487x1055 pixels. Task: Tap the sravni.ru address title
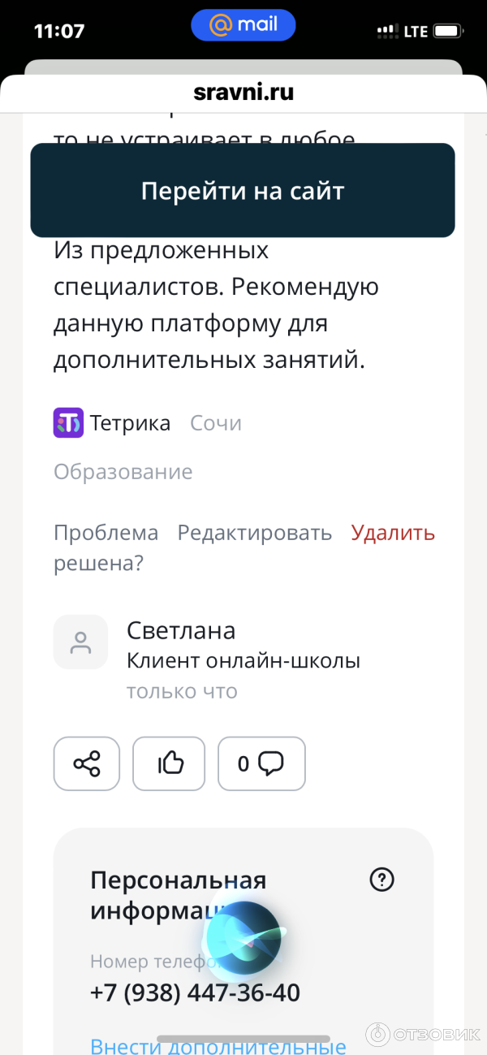point(243,93)
